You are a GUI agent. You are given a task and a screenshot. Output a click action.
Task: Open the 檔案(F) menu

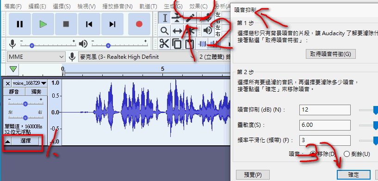13,6
